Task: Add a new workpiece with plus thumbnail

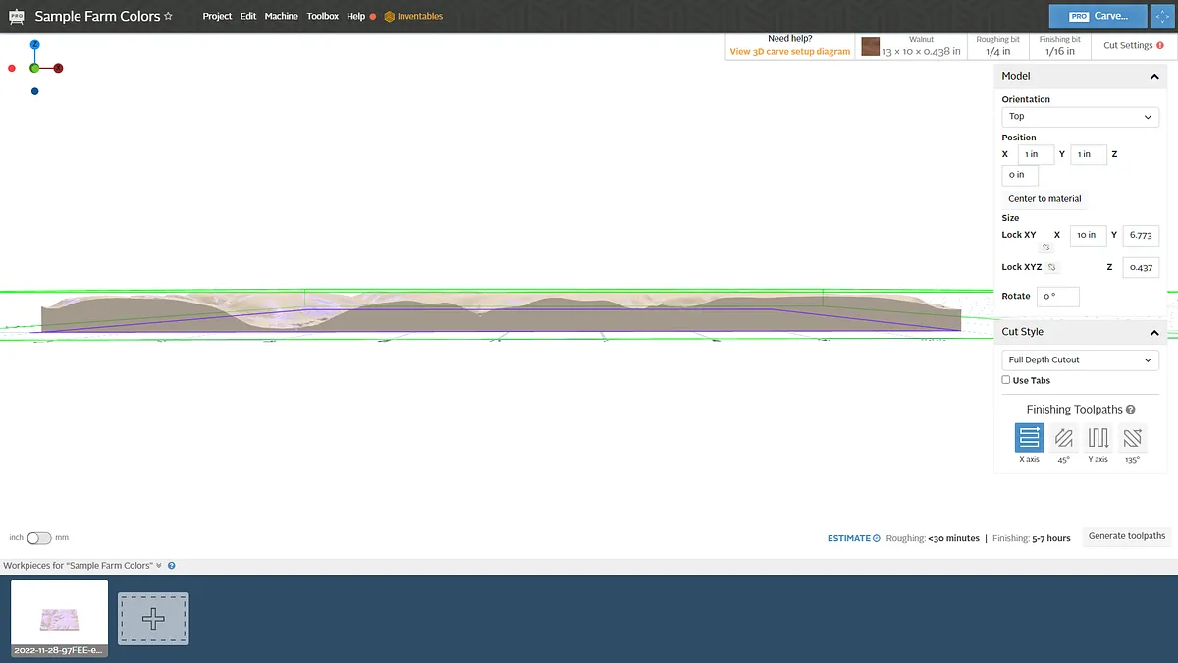Action: 153,619
